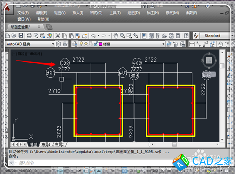
Task: Open the Layer Properties Manager icon
Action: 75,44
